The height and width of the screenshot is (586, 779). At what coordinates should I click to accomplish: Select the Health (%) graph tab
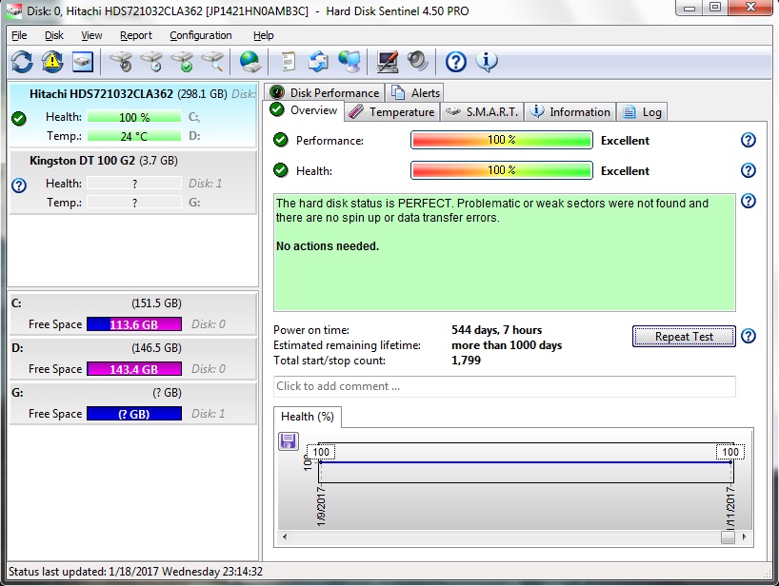click(307, 417)
